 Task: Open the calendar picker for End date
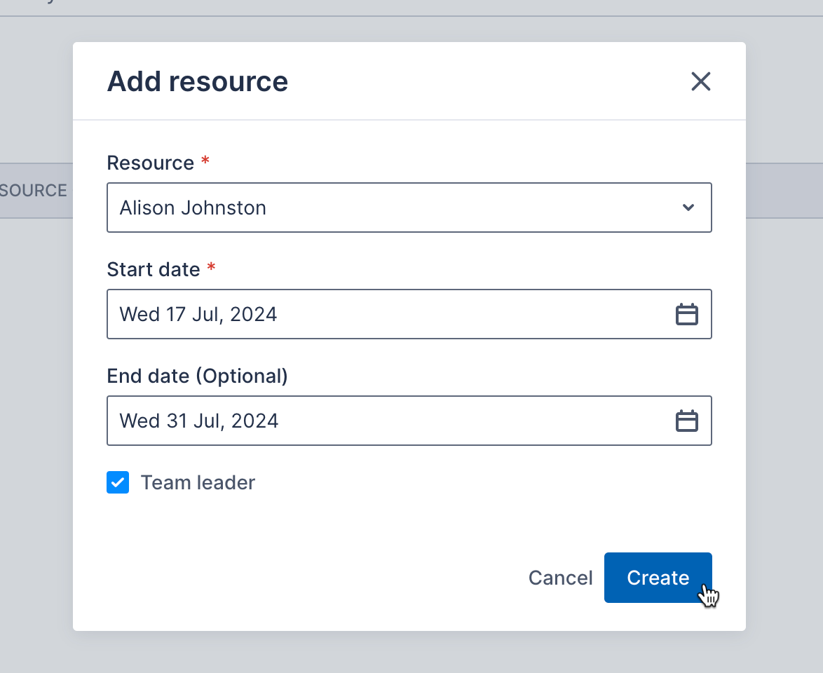click(x=687, y=421)
